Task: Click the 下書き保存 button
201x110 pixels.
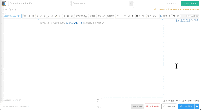Action: point(169,106)
